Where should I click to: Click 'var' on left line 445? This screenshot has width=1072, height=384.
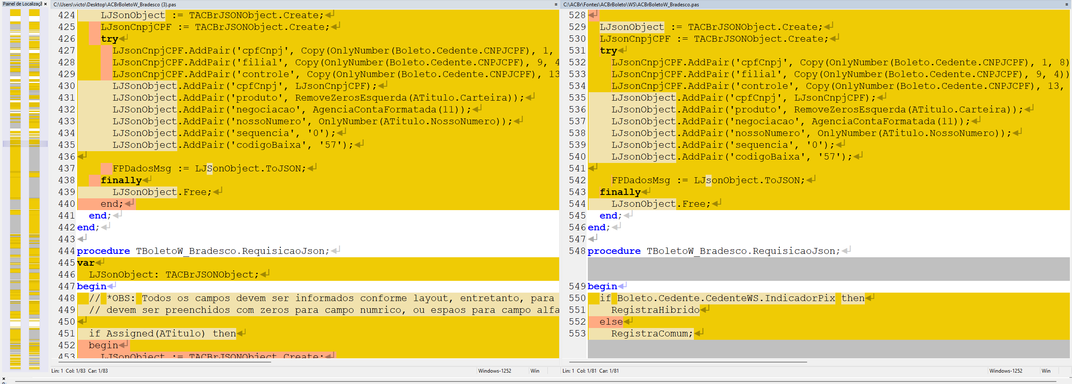tap(86, 263)
